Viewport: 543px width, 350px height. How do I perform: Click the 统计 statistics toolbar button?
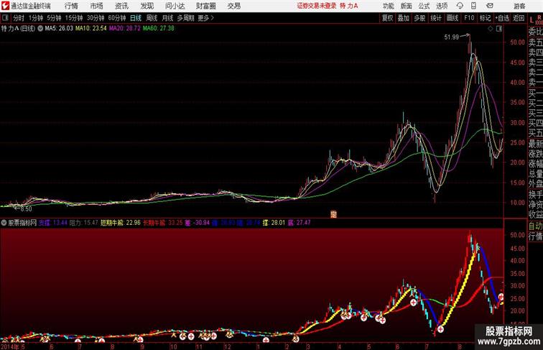click(x=436, y=18)
